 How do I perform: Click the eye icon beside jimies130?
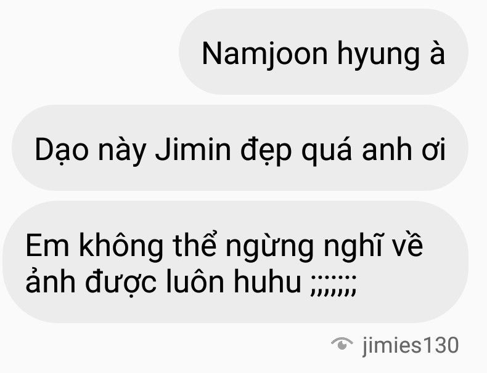[x=342, y=343]
